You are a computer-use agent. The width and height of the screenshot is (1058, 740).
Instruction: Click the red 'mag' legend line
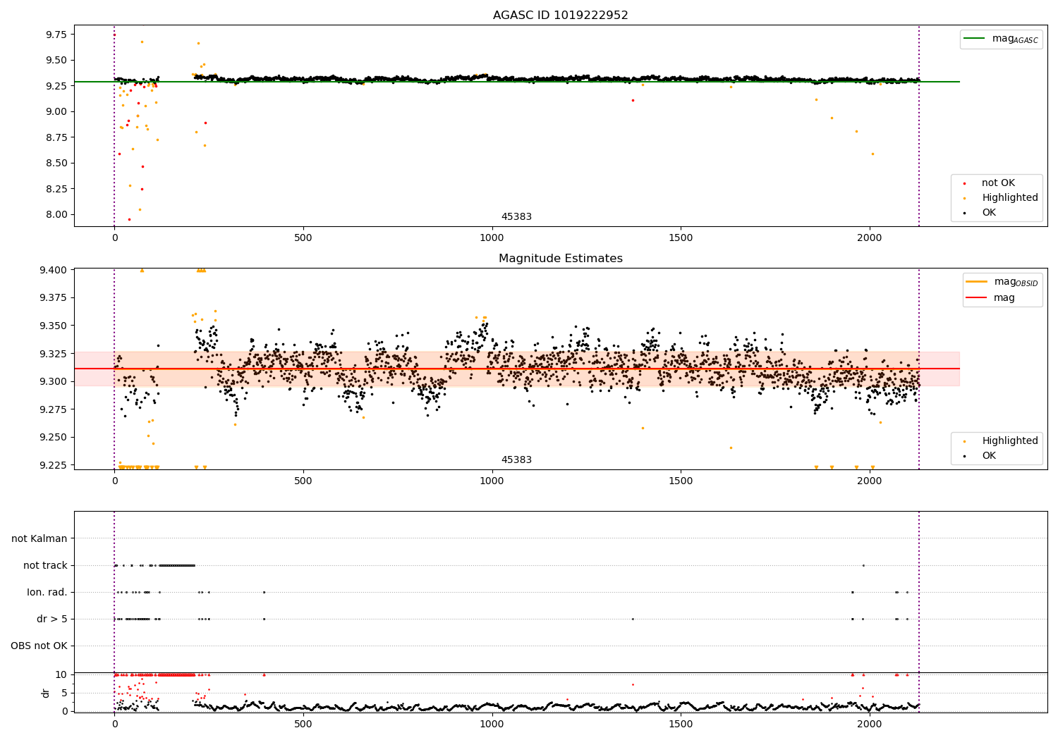click(977, 298)
